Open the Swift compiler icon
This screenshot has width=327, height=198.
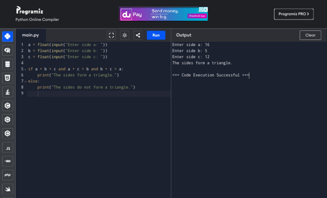click(8, 189)
